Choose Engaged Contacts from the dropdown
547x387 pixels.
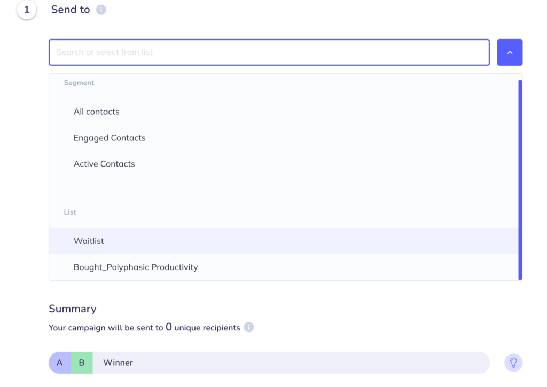coord(110,138)
